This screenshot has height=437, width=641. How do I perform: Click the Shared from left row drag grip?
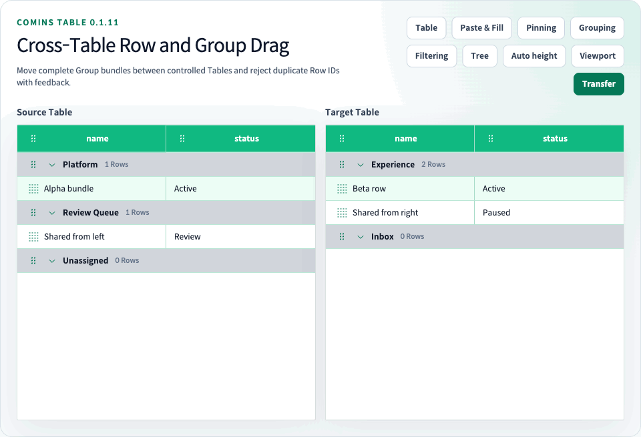pyautogui.click(x=33, y=236)
